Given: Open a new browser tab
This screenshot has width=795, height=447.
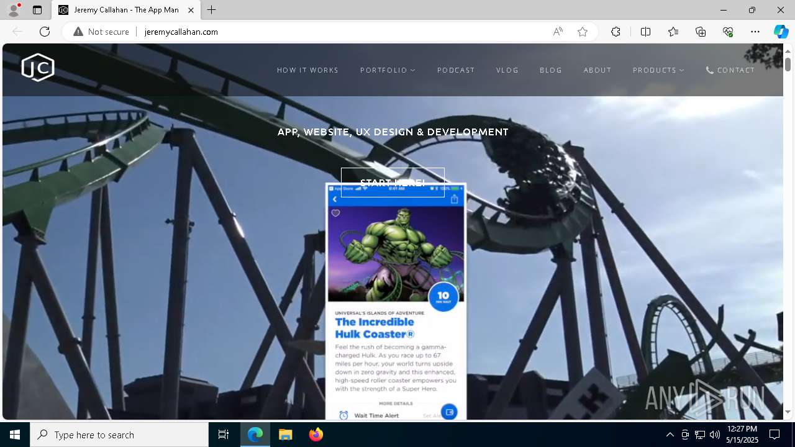Looking at the screenshot, I should (x=212, y=10).
